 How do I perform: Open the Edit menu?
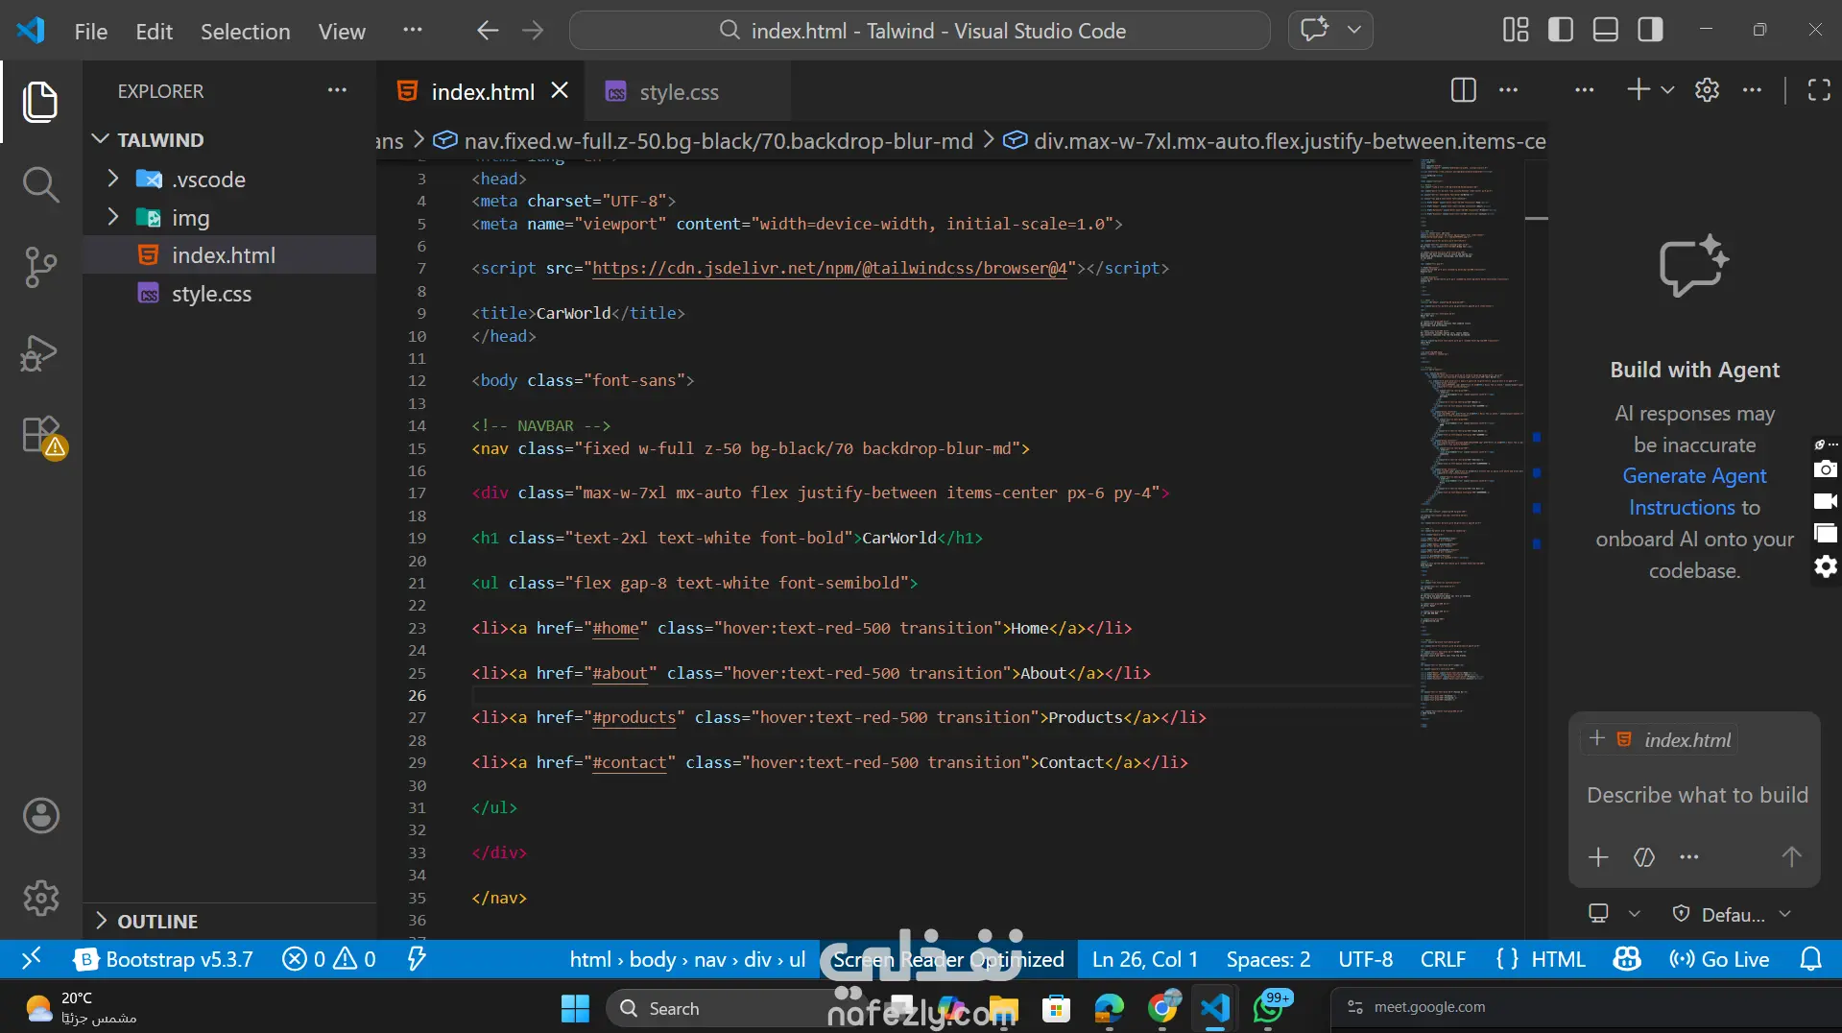pyautogui.click(x=155, y=31)
